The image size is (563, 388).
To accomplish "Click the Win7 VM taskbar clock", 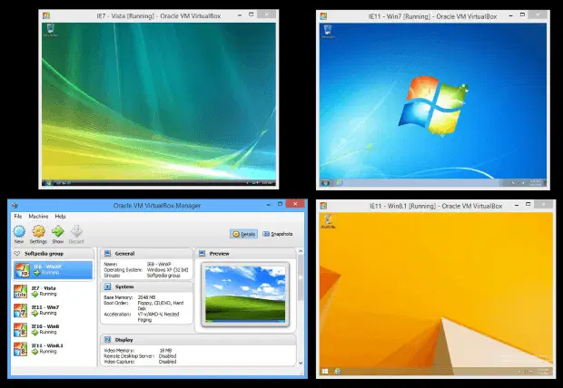I will (535, 183).
